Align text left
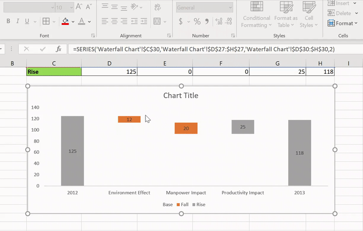Viewport: 363px width, 231px height. coord(105,21)
